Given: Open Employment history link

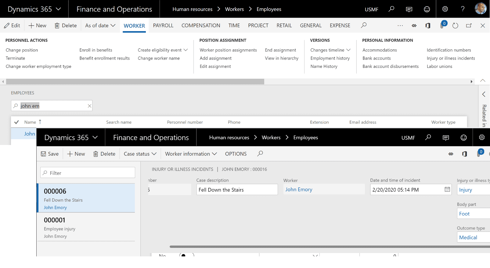Looking at the screenshot, I should coord(330,58).
